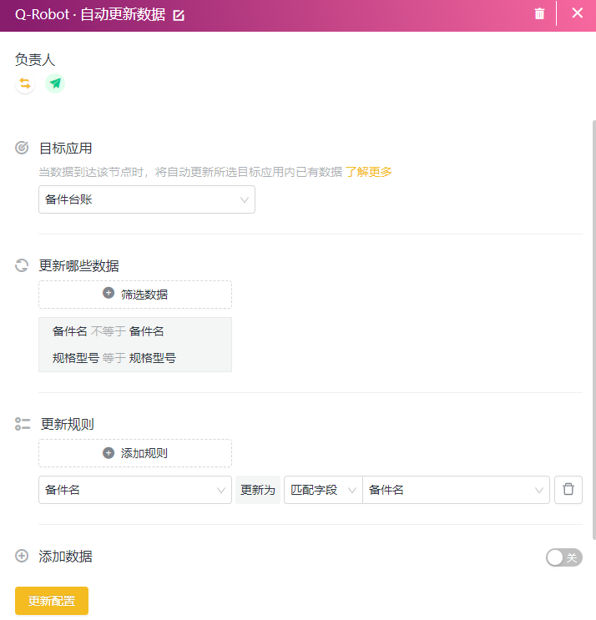Viewport: 596px width, 620px height.
Task: Click the 添加数据 heading text
Action: click(x=66, y=557)
